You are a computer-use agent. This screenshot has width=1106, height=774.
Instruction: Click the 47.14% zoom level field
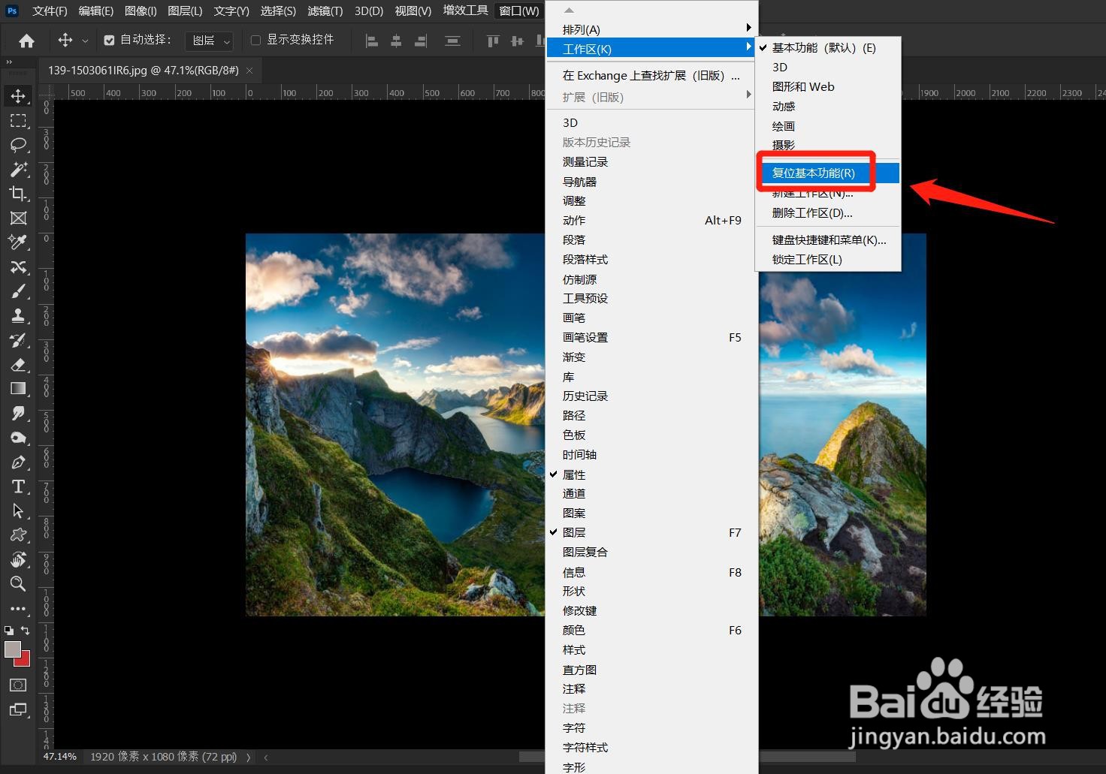click(59, 756)
